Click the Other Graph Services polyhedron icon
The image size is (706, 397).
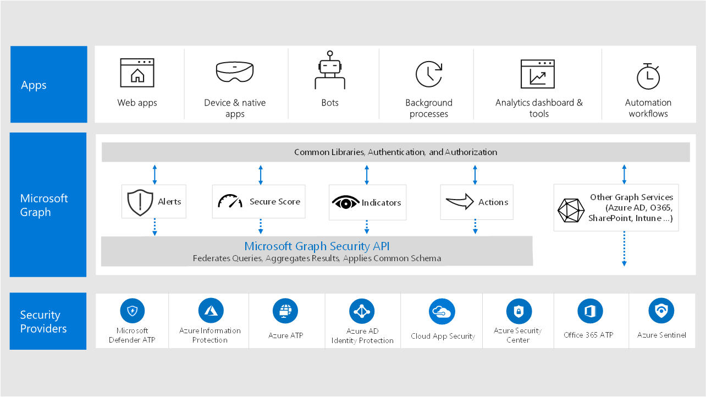coord(570,209)
